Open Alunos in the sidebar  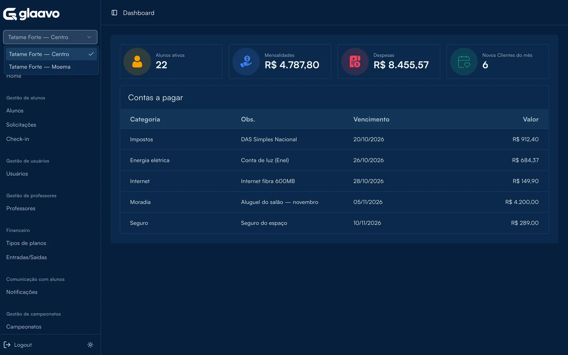coord(15,110)
